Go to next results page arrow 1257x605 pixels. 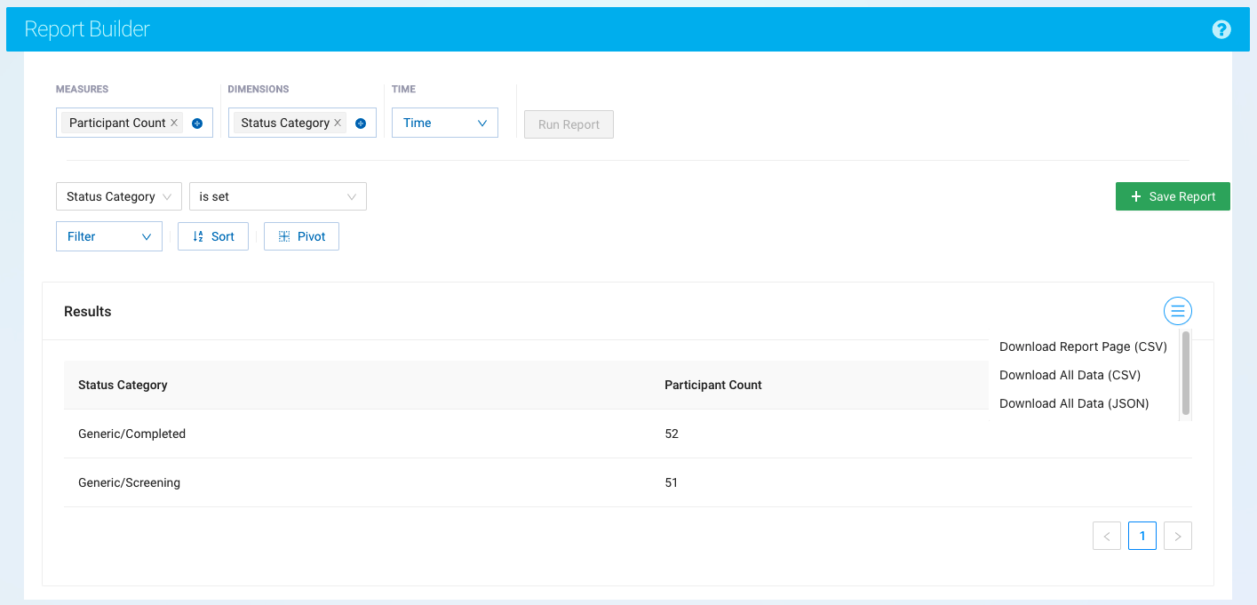coord(1178,536)
